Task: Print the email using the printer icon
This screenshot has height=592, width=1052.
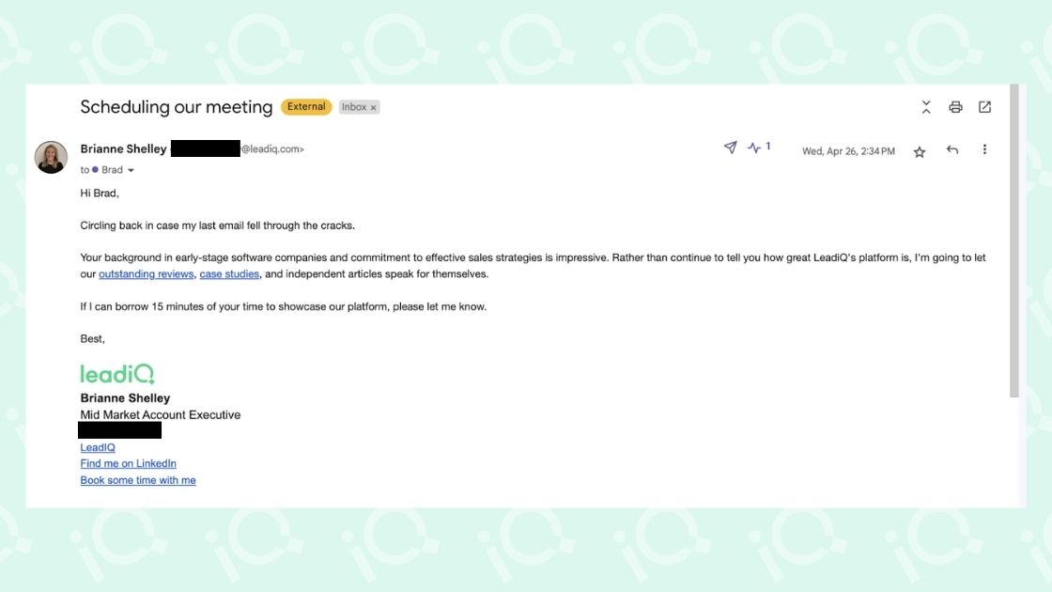Action: [x=955, y=107]
